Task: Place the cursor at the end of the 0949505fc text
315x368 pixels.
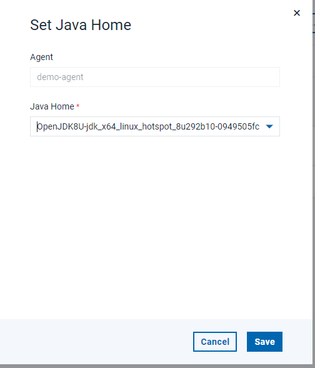Action: [x=260, y=126]
